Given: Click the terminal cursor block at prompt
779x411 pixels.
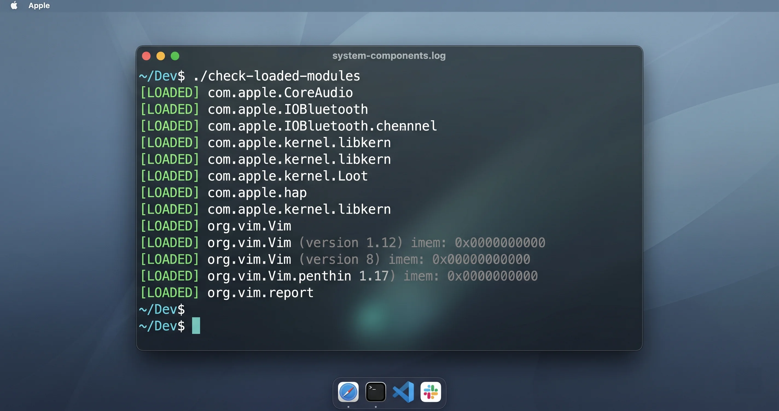Looking at the screenshot, I should 196,326.
